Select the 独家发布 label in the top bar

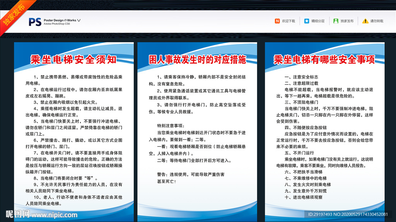pos(347,21)
